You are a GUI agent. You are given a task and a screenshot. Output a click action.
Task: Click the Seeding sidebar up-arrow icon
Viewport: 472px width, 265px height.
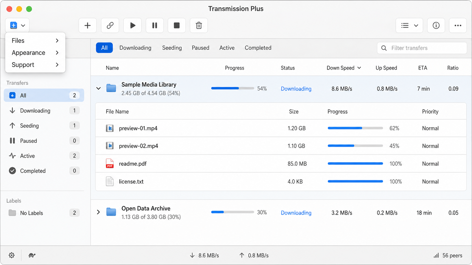12,126
